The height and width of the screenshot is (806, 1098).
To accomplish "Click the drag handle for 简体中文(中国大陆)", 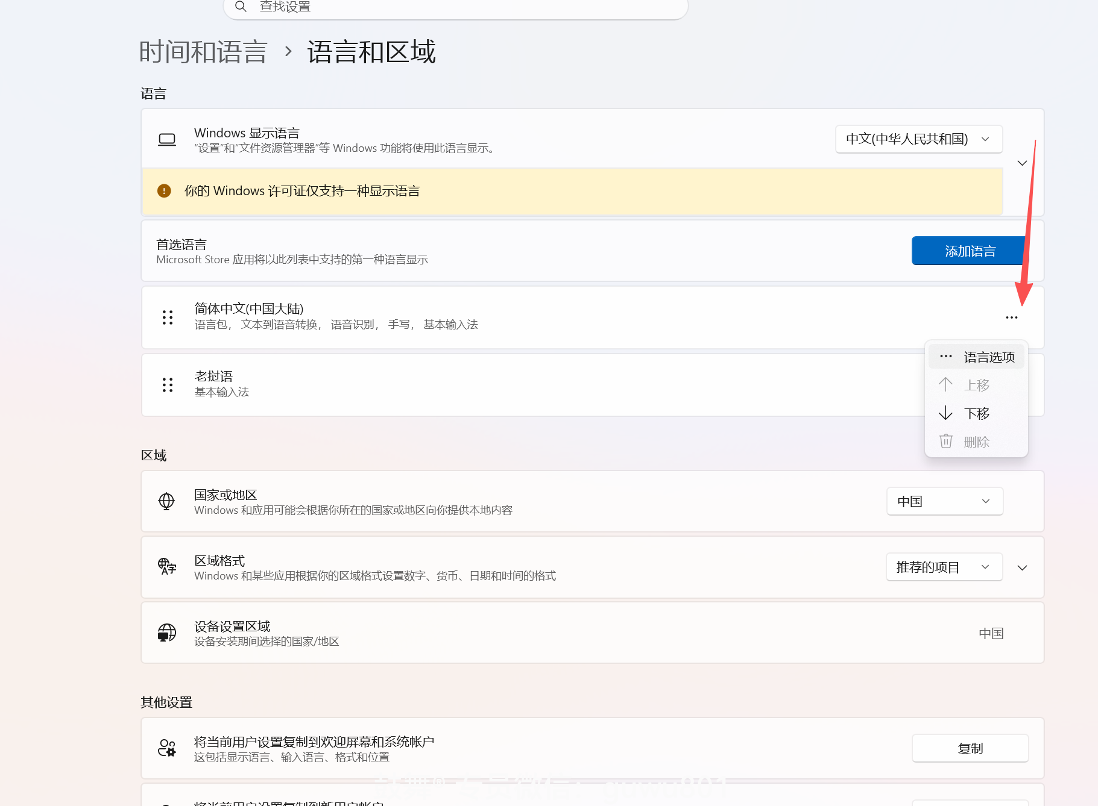I will click(168, 317).
